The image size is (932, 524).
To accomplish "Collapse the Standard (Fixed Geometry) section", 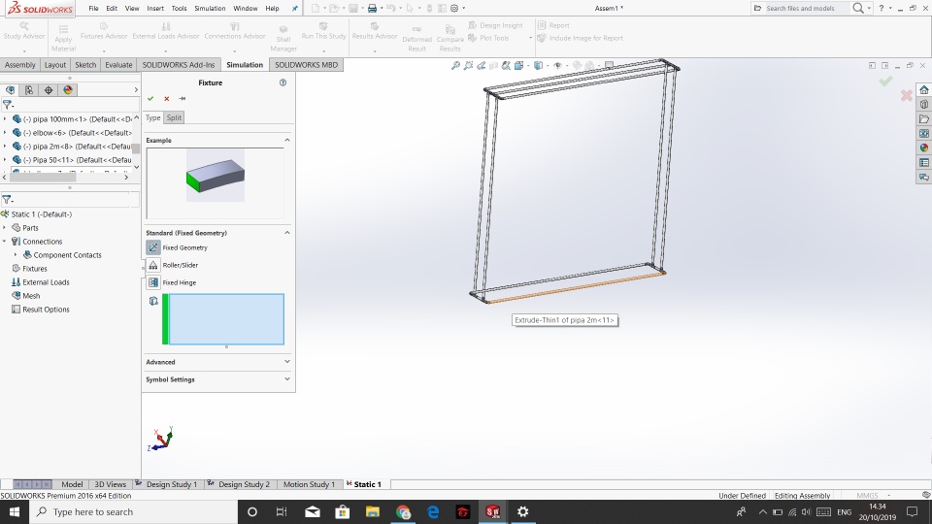I will pos(287,233).
